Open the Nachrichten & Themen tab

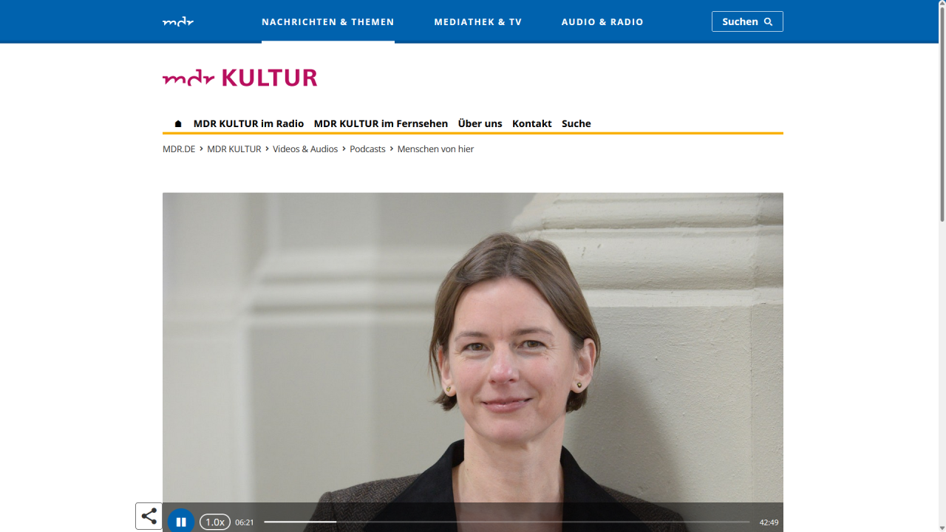pyautogui.click(x=328, y=21)
